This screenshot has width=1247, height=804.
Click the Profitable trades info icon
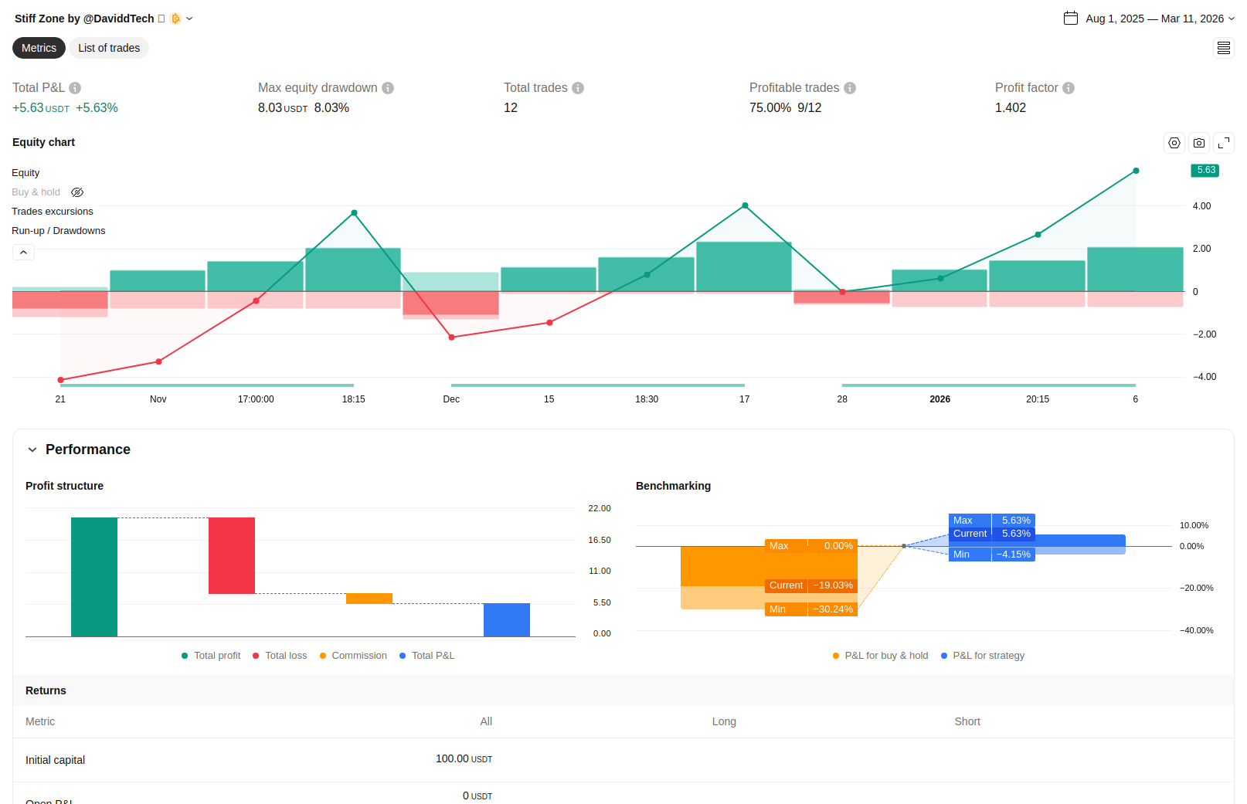[850, 88]
